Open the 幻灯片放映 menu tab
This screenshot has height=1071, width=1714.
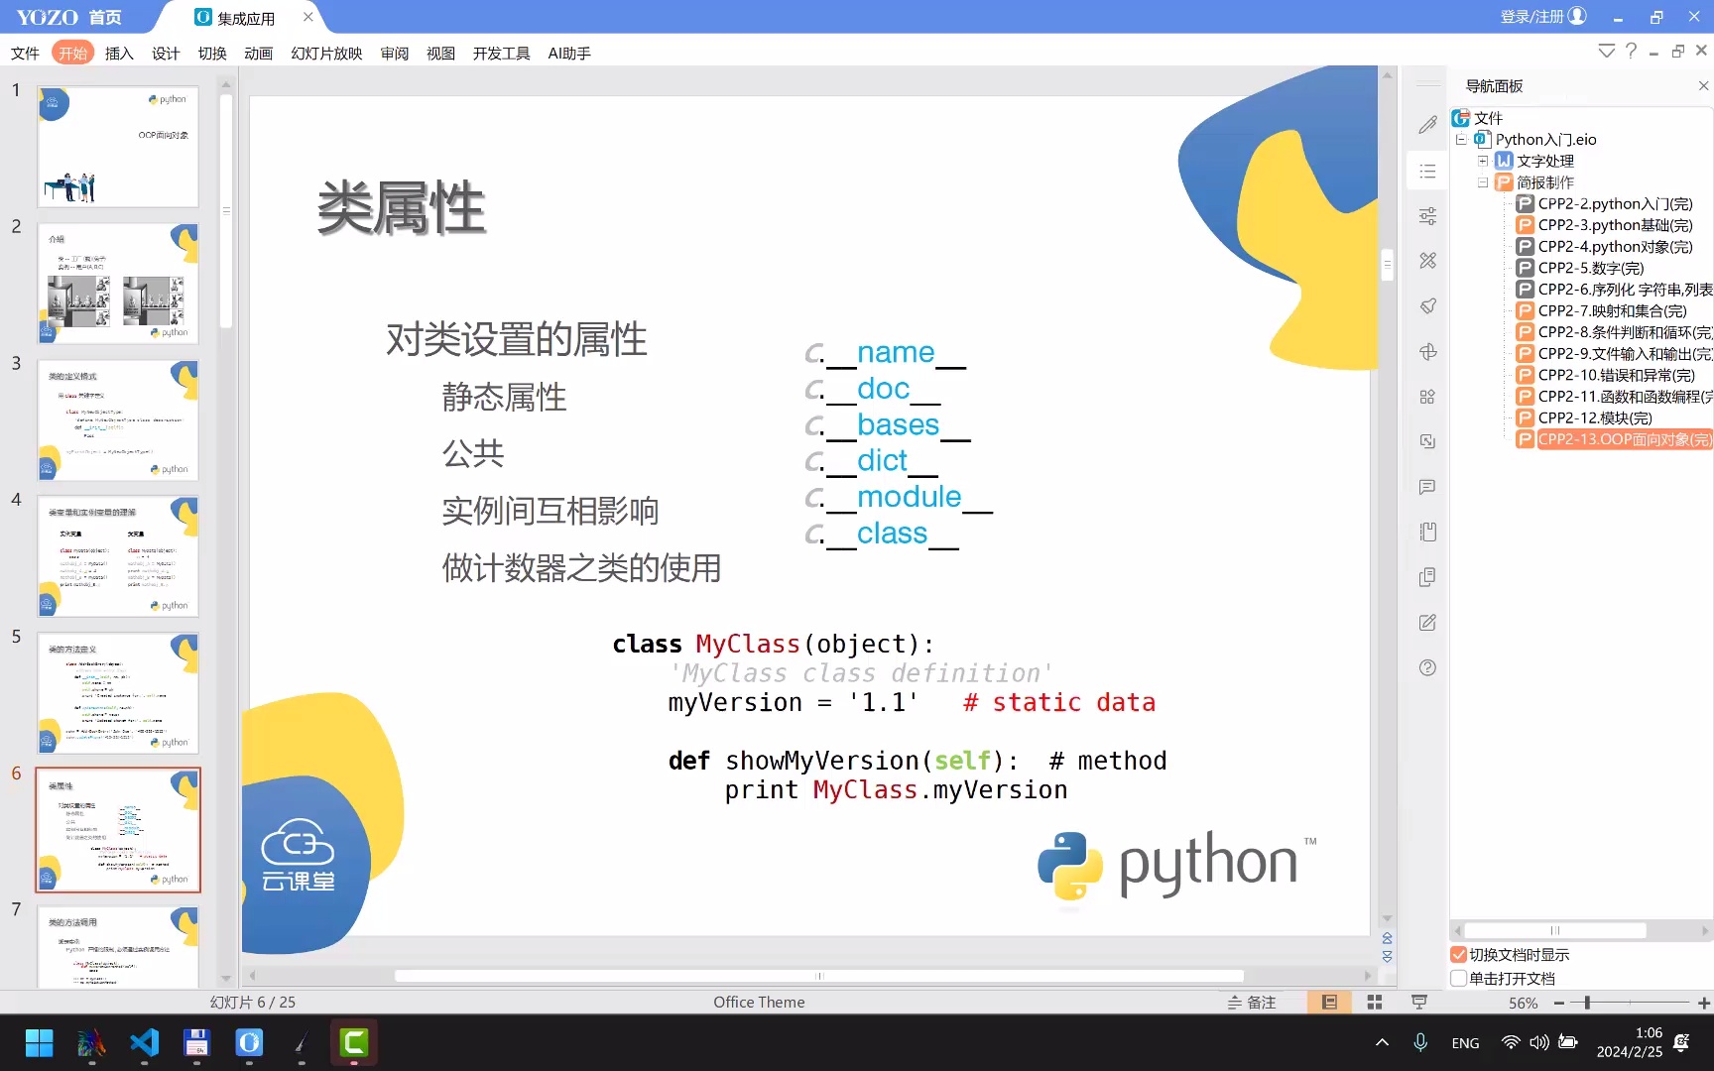tap(326, 54)
